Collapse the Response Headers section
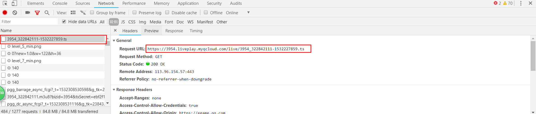This screenshot has width=536, height=114. tap(114, 90)
